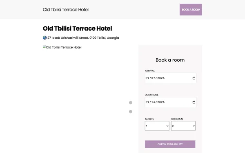This screenshot has height=153, width=245.
Task: Expand the Children dropdown
Action: point(183,126)
